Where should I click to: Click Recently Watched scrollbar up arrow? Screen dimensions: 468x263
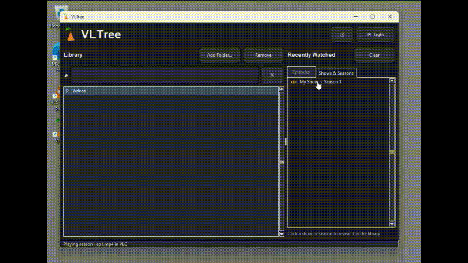(x=392, y=81)
